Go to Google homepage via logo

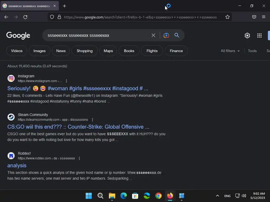18,36
